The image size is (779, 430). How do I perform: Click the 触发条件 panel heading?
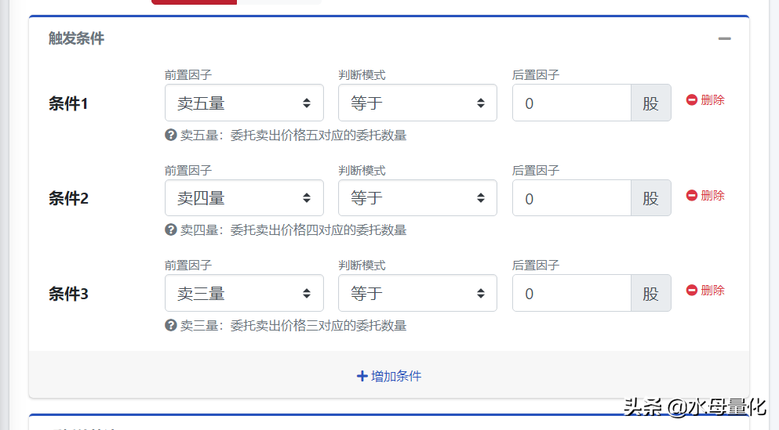click(x=77, y=38)
